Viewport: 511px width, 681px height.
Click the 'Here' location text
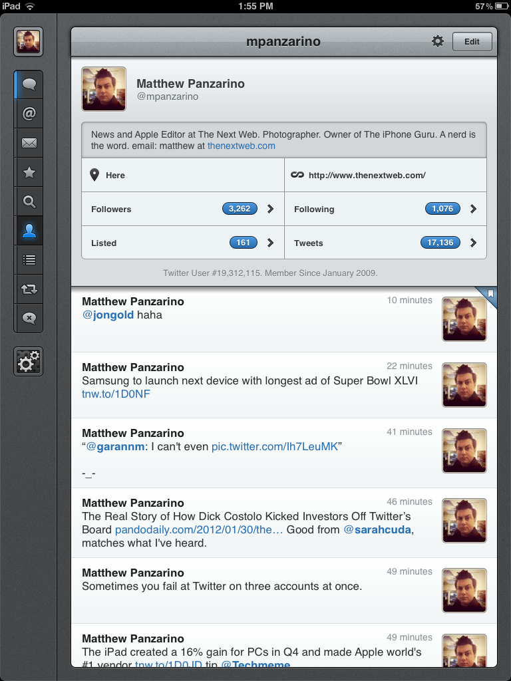click(x=115, y=176)
